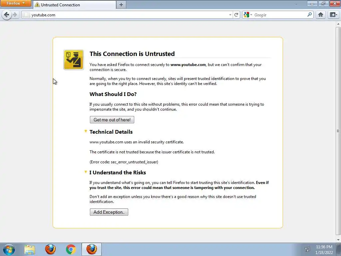Click the network tray icon
Screen dimensions: 341x256
click(x=307, y=249)
